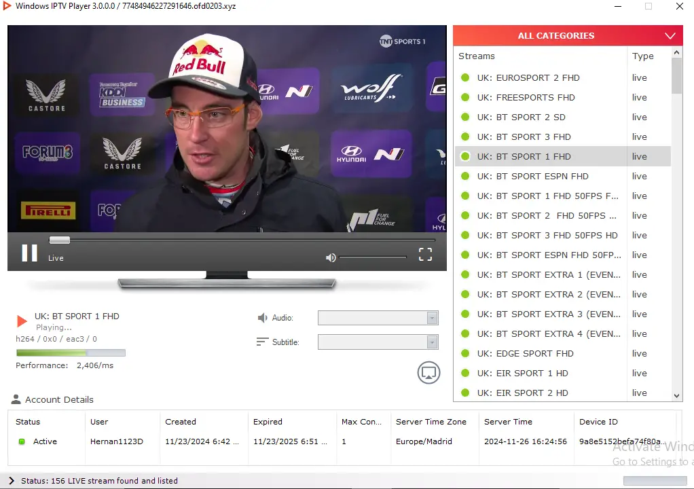The height and width of the screenshot is (489, 694).
Task: Select the highlighted UK: BT SPORT 1 FHD row
Action: (562, 156)
